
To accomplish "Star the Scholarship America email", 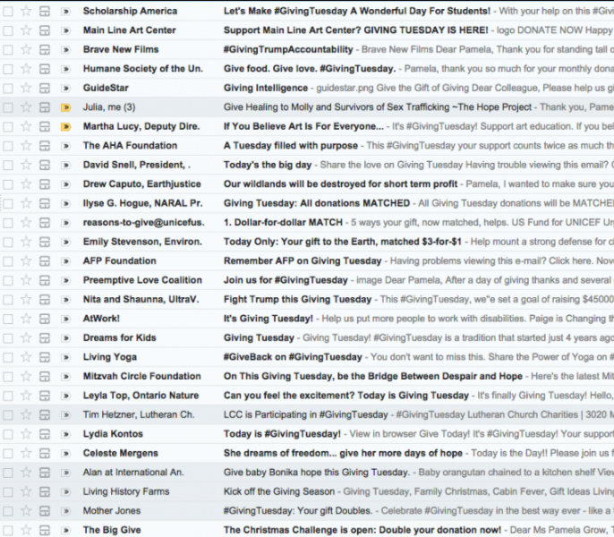I will click(26, 11).
